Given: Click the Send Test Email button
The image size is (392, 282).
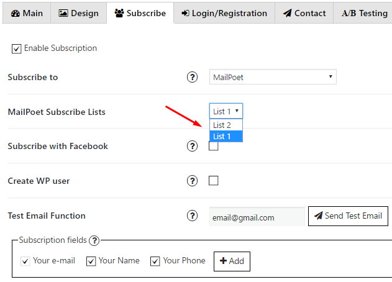Looking at the screenshot, I should (x=348, y=216).
